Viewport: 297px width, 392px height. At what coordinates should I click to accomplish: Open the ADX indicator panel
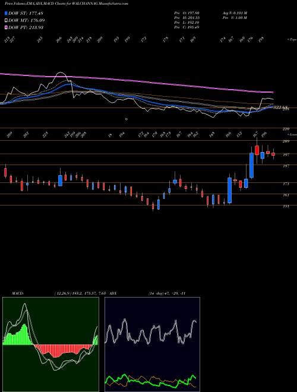(152, 344)
